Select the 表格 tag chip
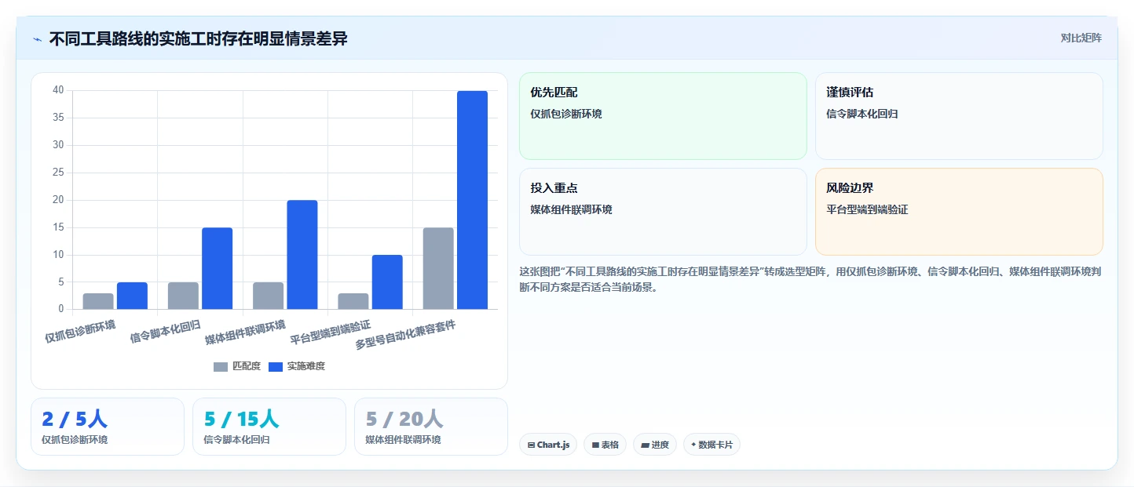 605,445
